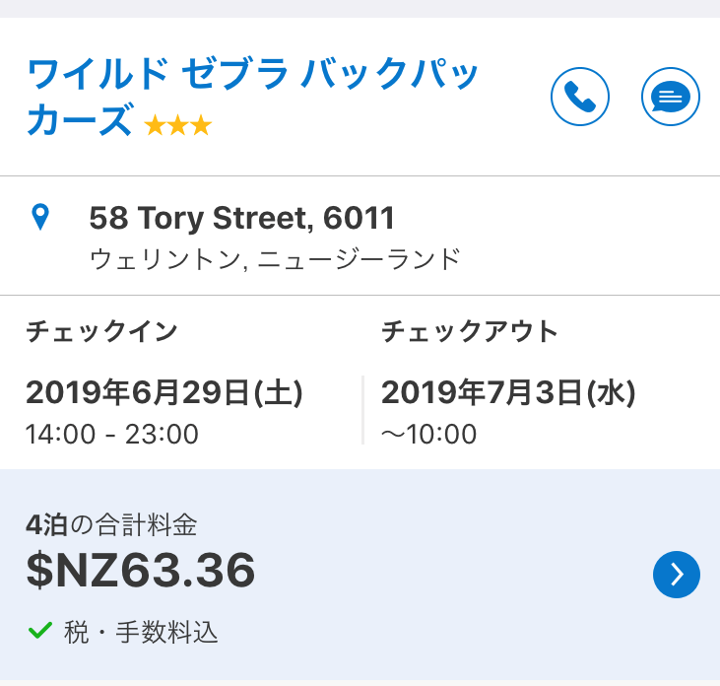Open the ワイルド ゼブラ バックパッカーズ hotel title
The image size is (720, 686).
251,74
